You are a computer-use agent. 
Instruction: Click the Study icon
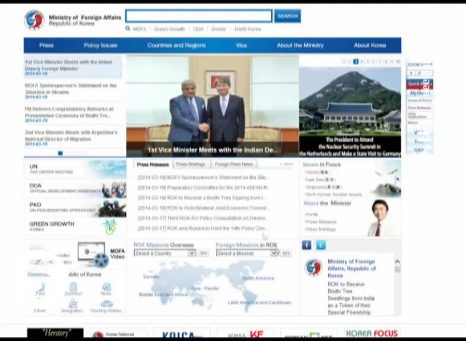(x=106, y=288)
